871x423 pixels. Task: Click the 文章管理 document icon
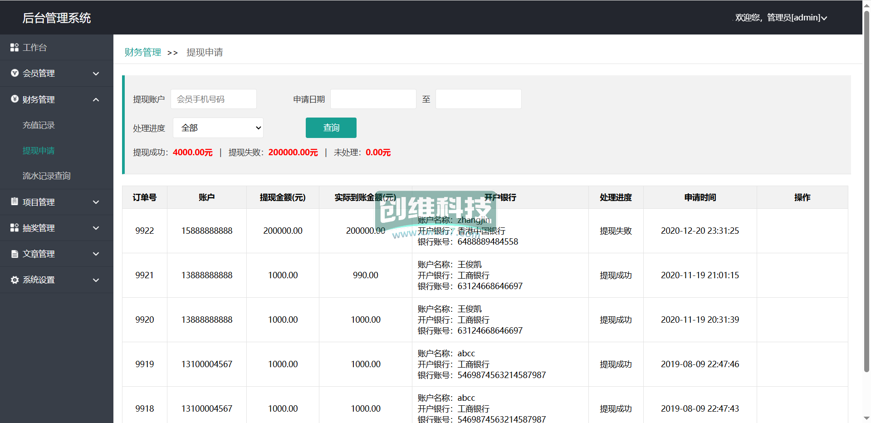click(x=15, y=254)
